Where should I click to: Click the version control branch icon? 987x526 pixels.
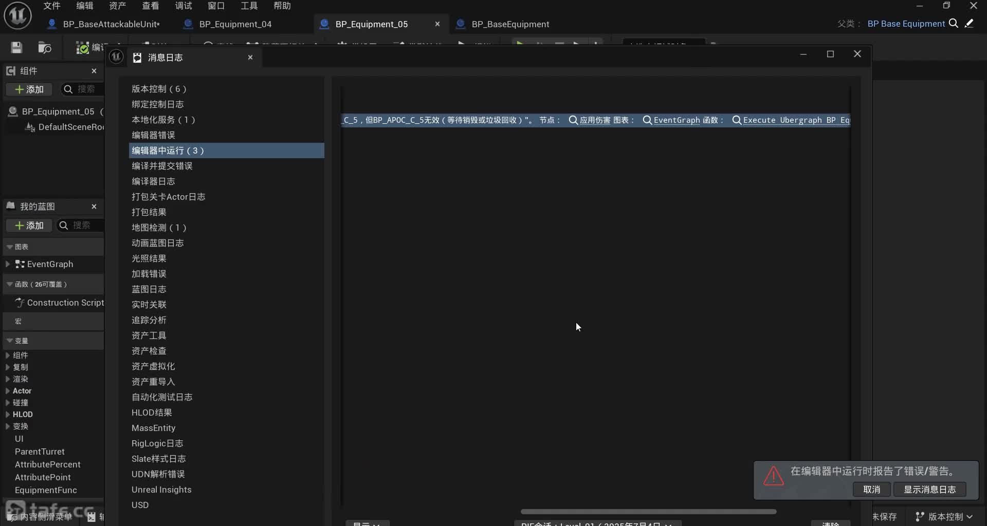pos(920,516)
